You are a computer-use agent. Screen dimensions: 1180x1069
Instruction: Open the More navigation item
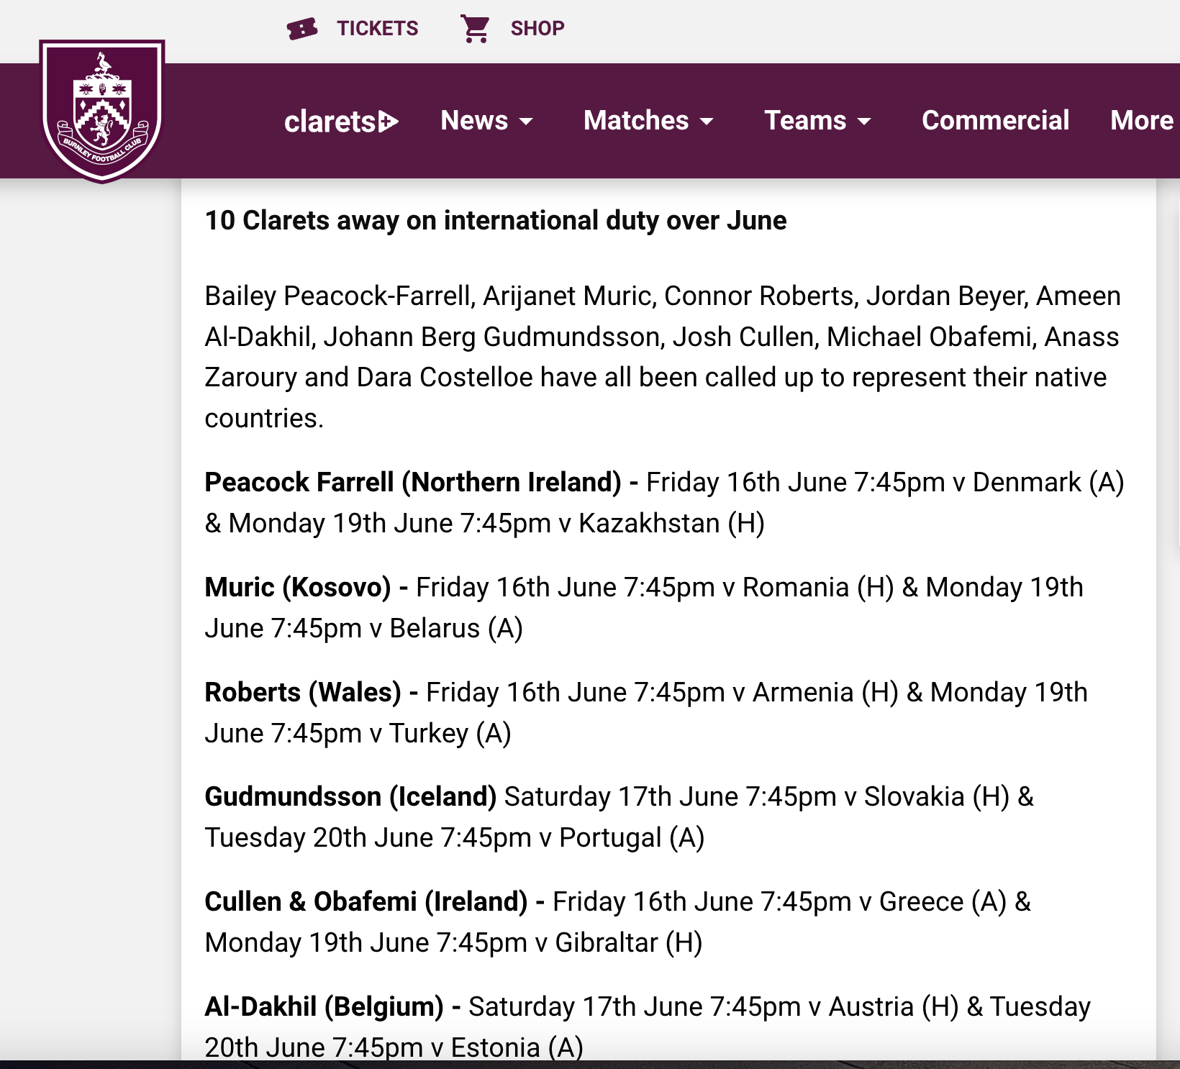(1141, 121)
